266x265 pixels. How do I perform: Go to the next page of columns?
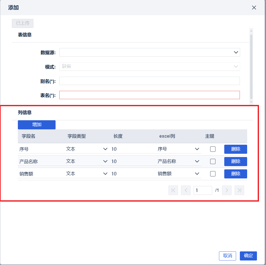coord(227,190)
